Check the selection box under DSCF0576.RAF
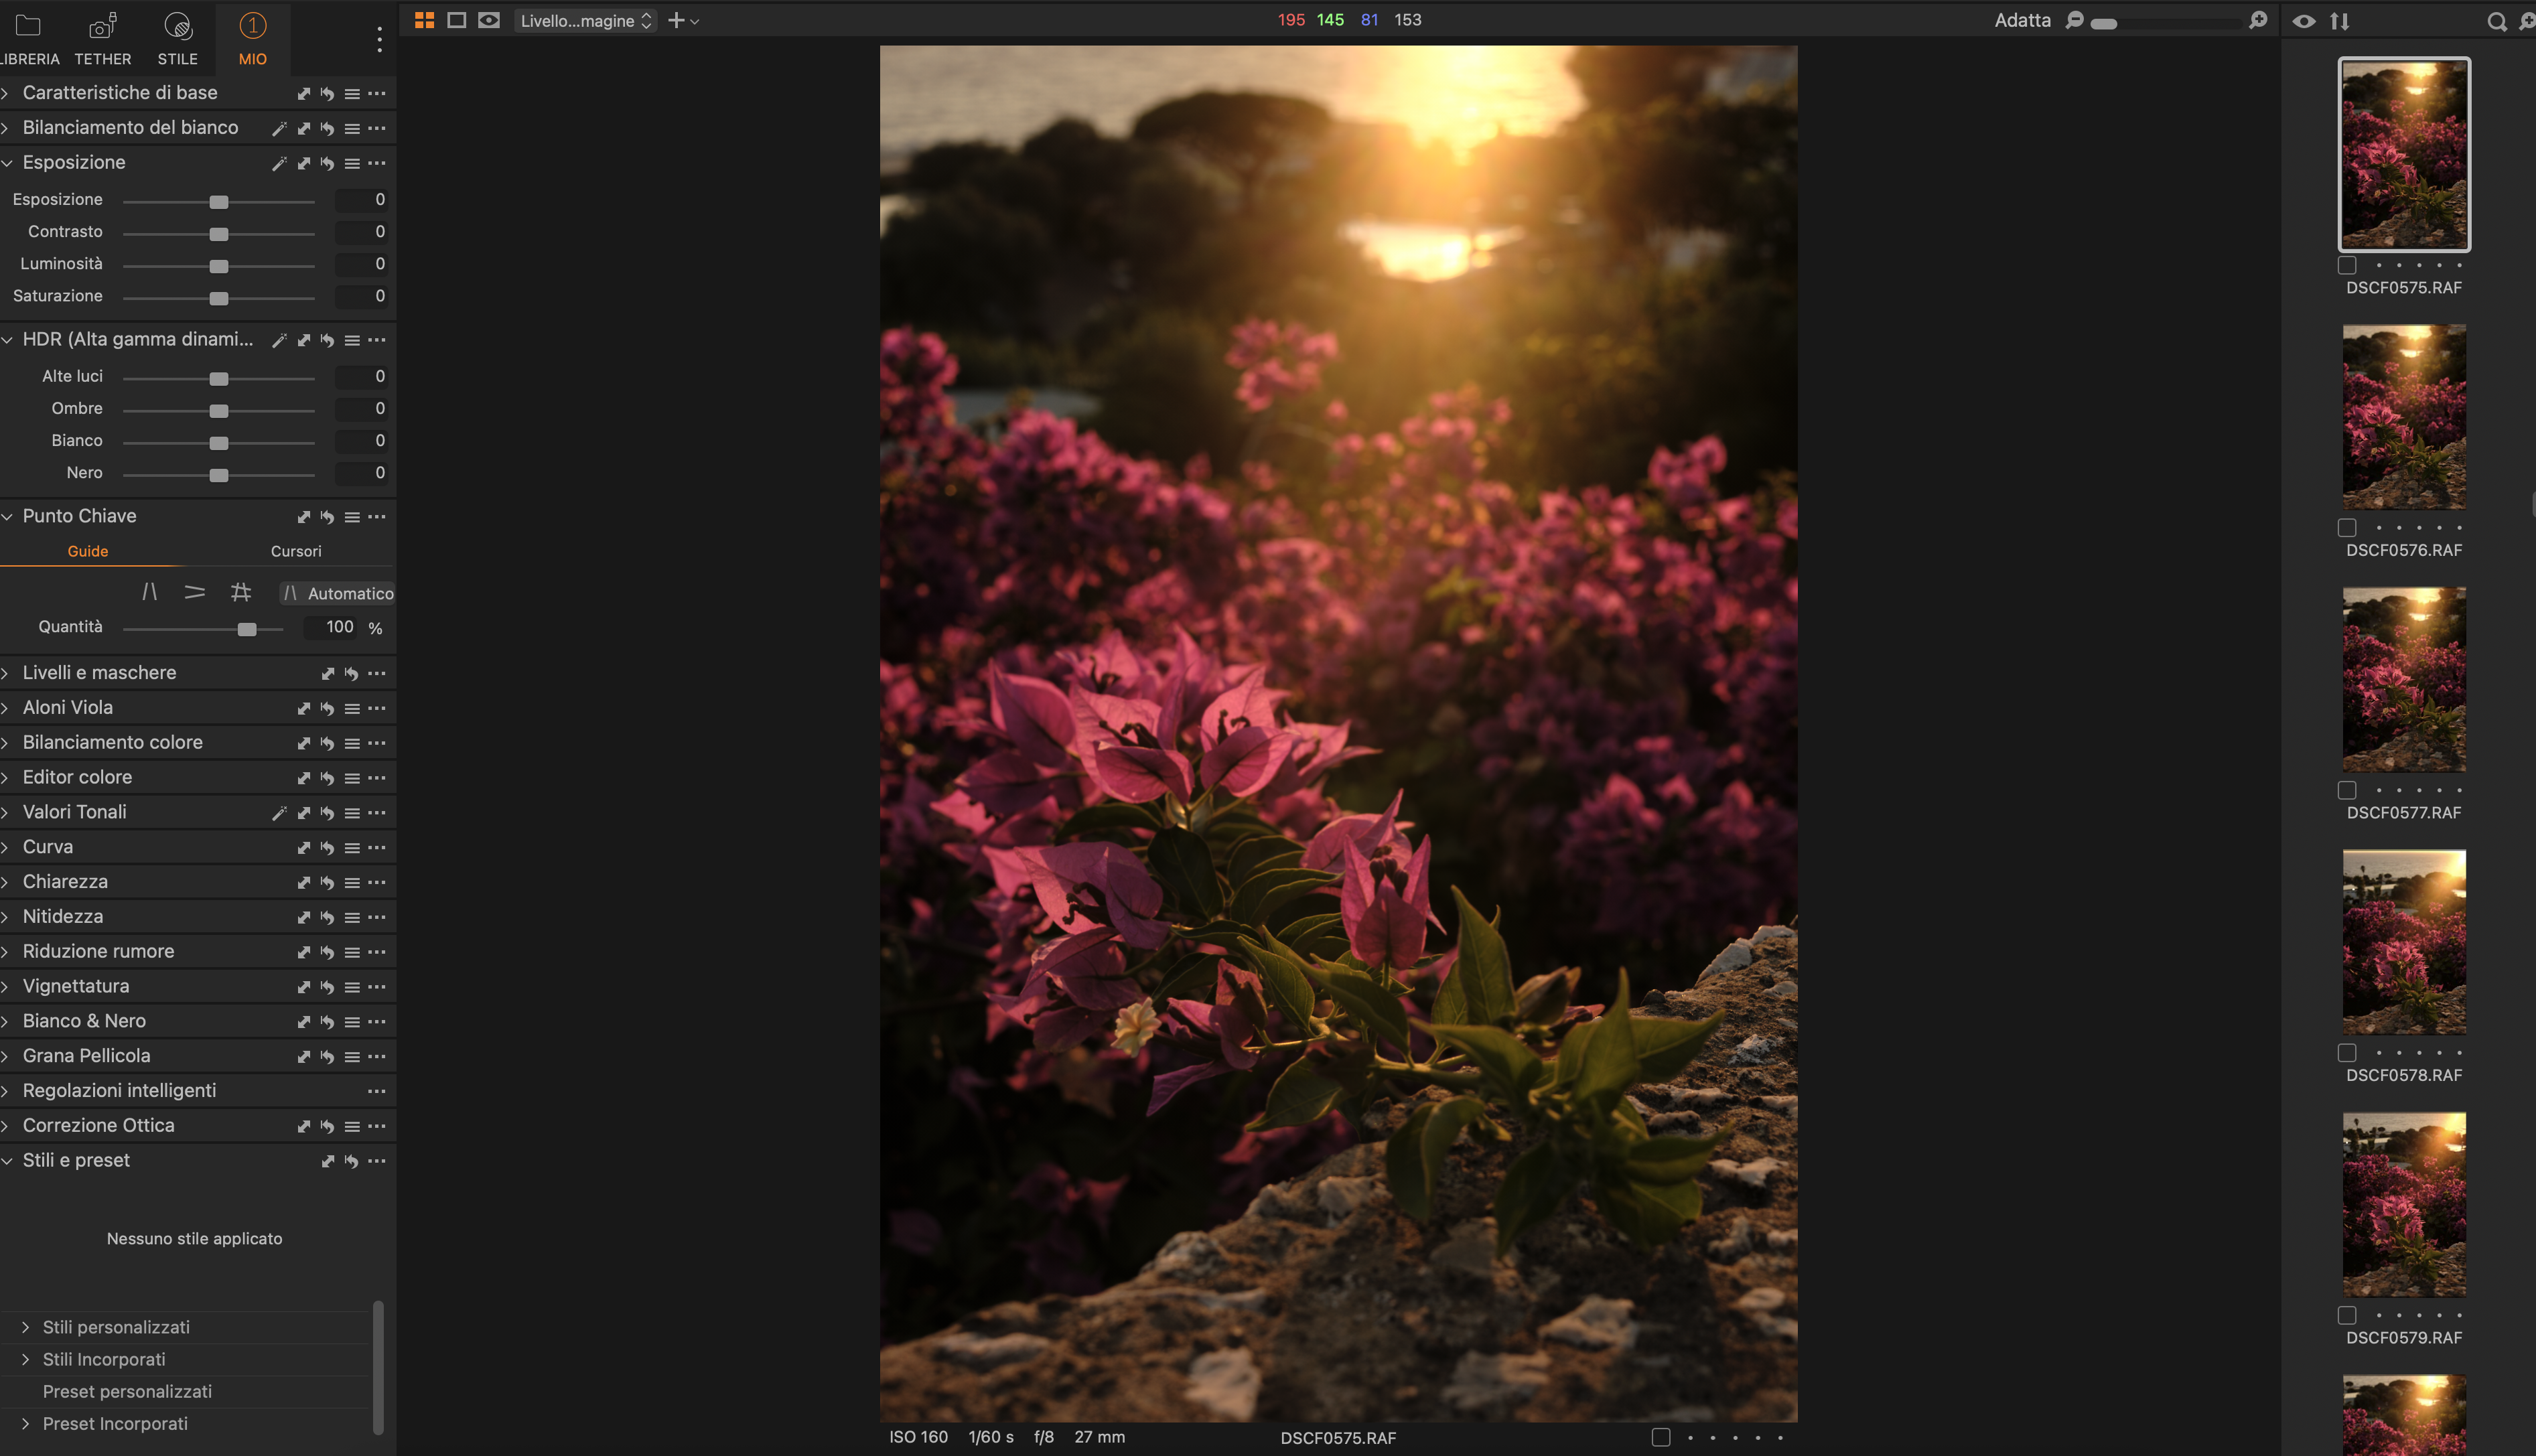 click(2347, 528)
